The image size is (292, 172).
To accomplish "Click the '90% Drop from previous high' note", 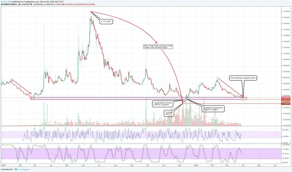I will click(158, 47).
